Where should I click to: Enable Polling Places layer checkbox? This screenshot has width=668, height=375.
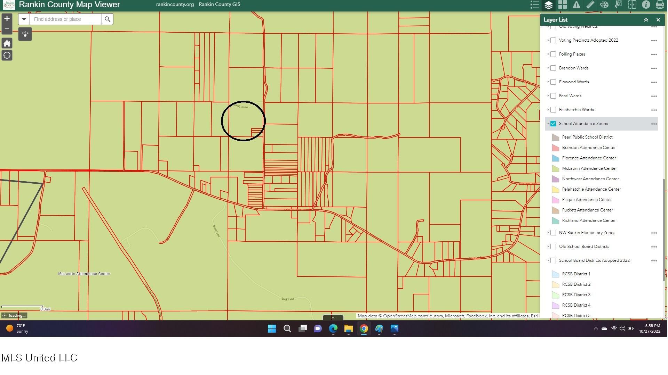[x=553, y=54]
